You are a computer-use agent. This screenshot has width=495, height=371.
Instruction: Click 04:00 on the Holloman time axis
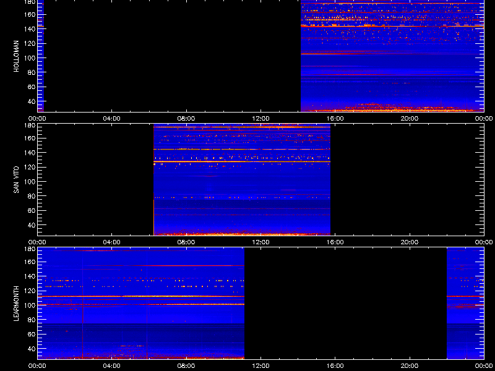[112, 119]
